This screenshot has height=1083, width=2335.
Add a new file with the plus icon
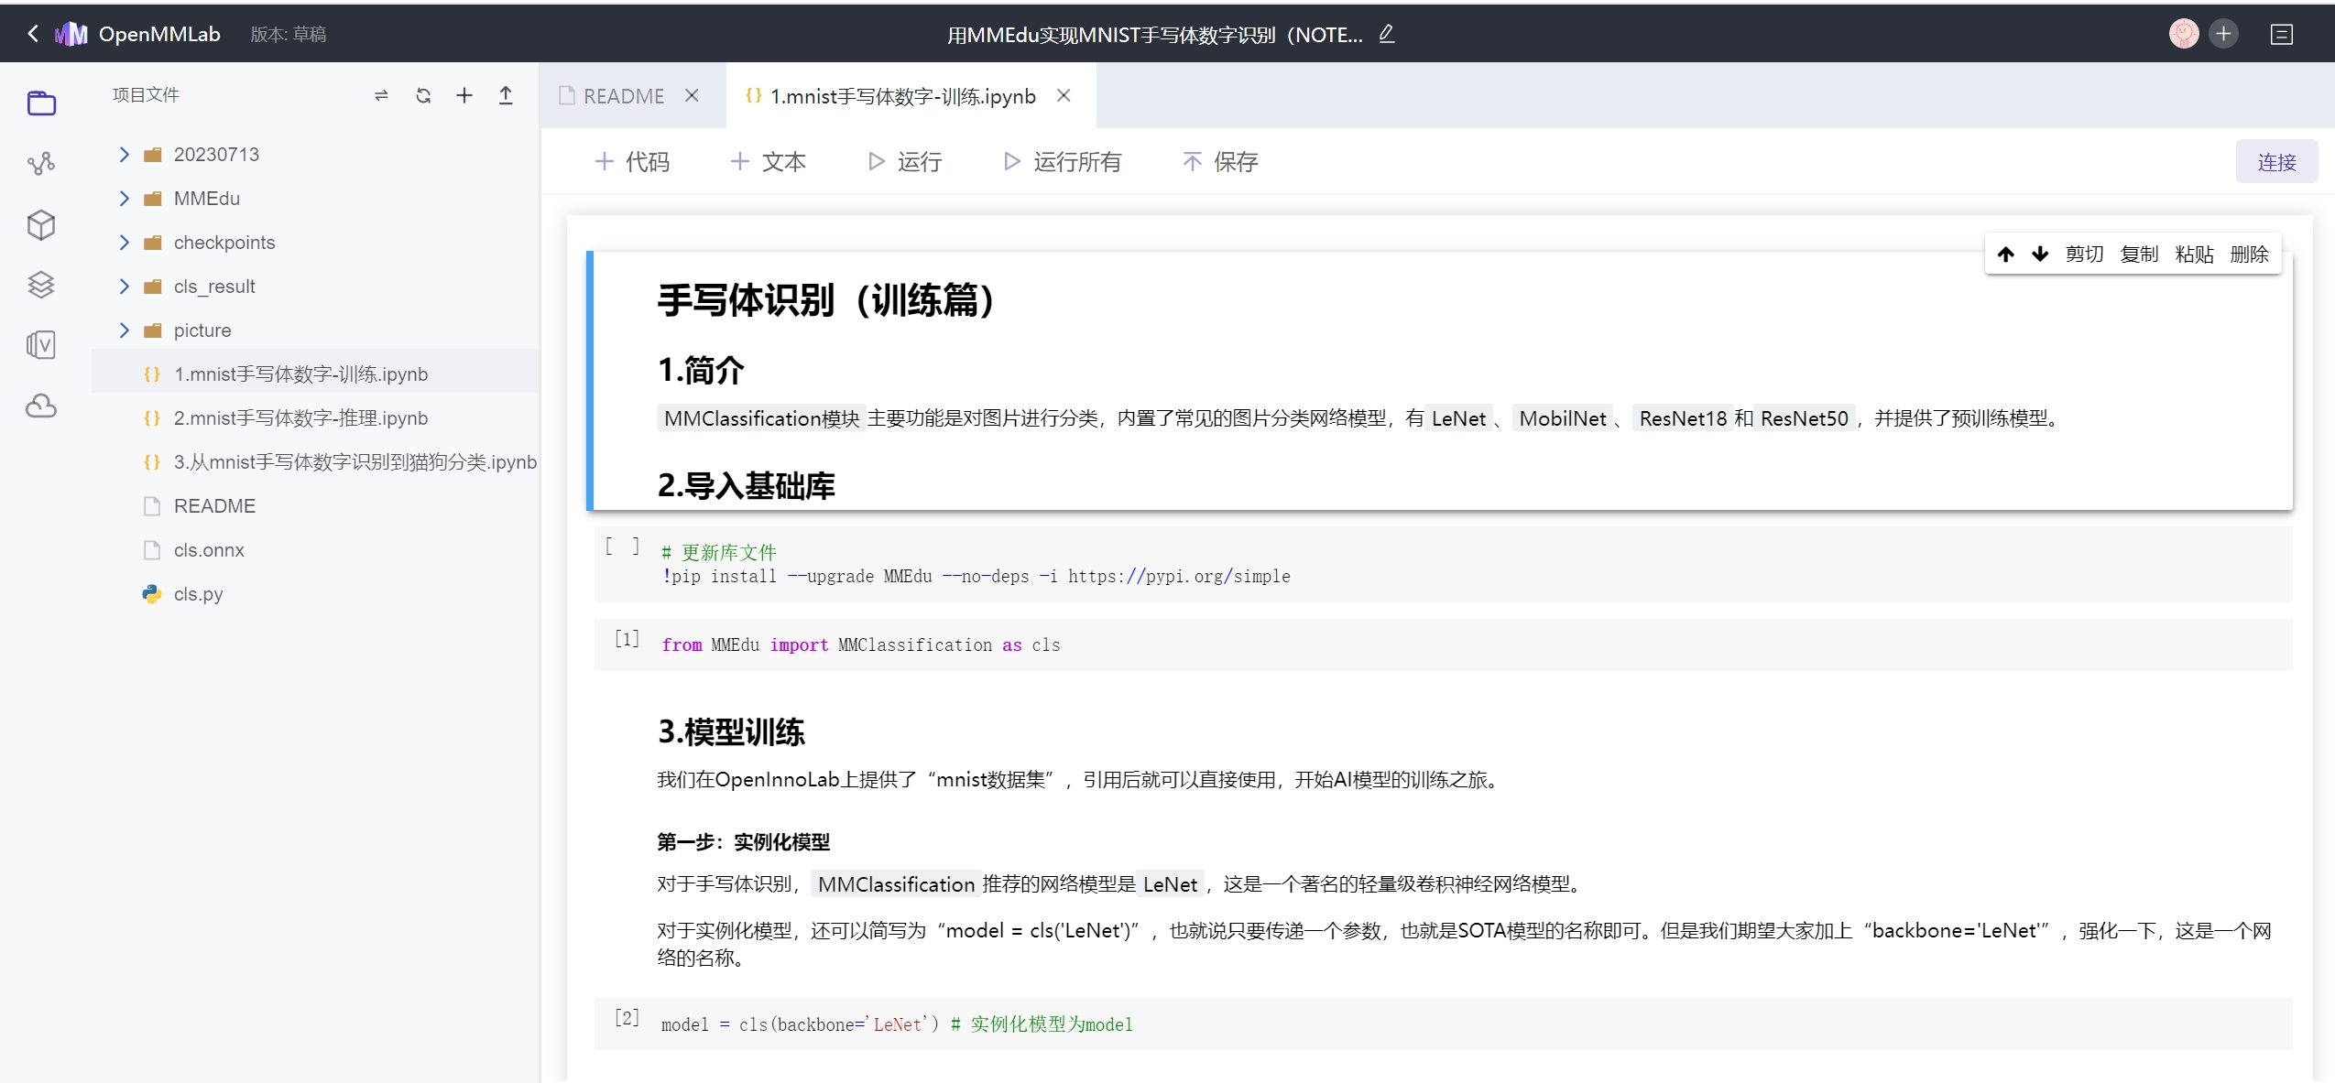click(x=464, y=95)
